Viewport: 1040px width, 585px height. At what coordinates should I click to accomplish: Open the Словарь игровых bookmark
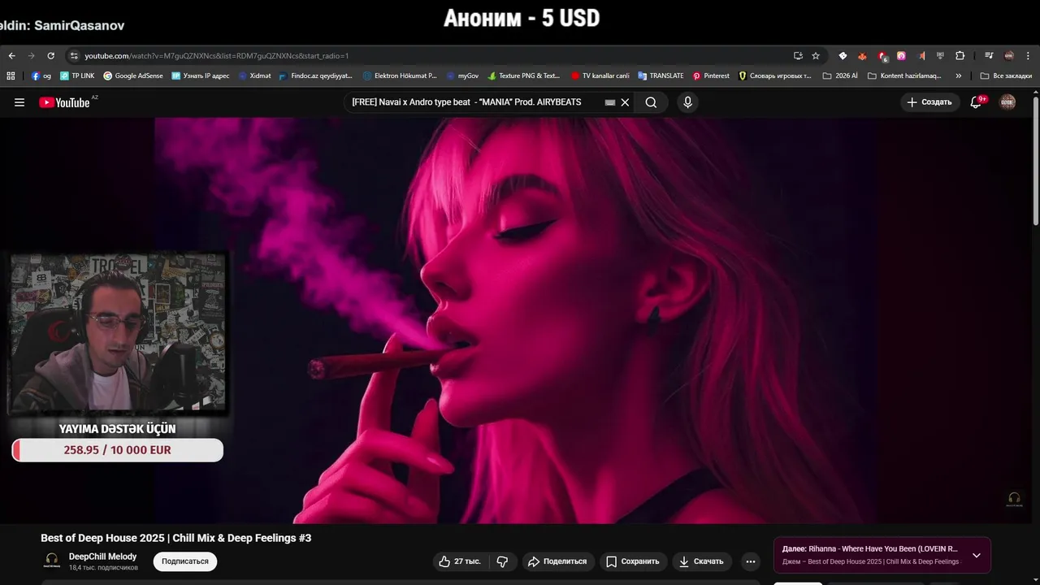click(775, 76)
